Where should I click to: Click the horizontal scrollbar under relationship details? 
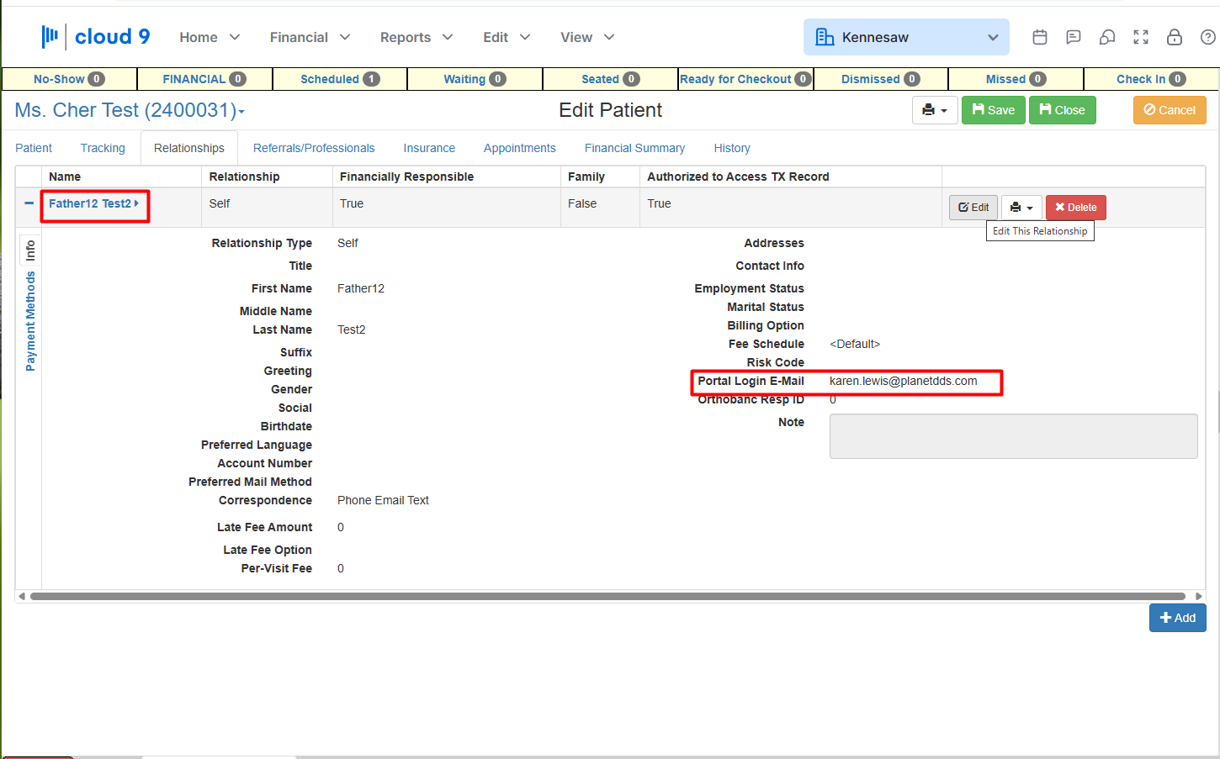607,597
